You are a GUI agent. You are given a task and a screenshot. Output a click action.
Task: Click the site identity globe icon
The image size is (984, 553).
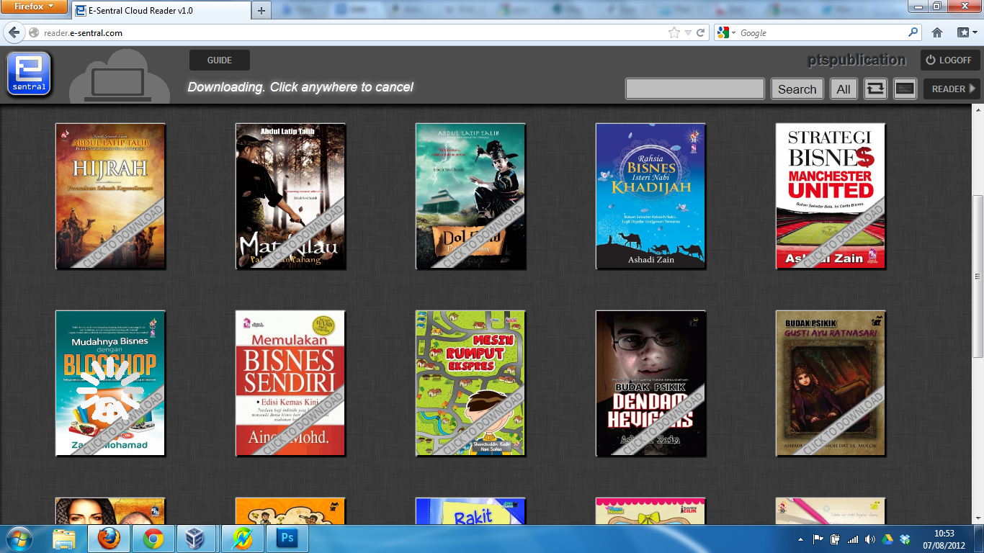34,32
